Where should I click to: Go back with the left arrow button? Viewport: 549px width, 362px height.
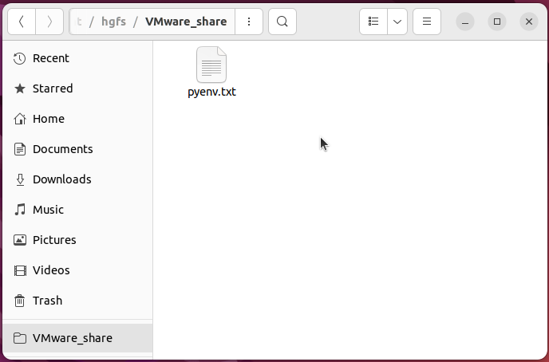click(x=22, y=22)
